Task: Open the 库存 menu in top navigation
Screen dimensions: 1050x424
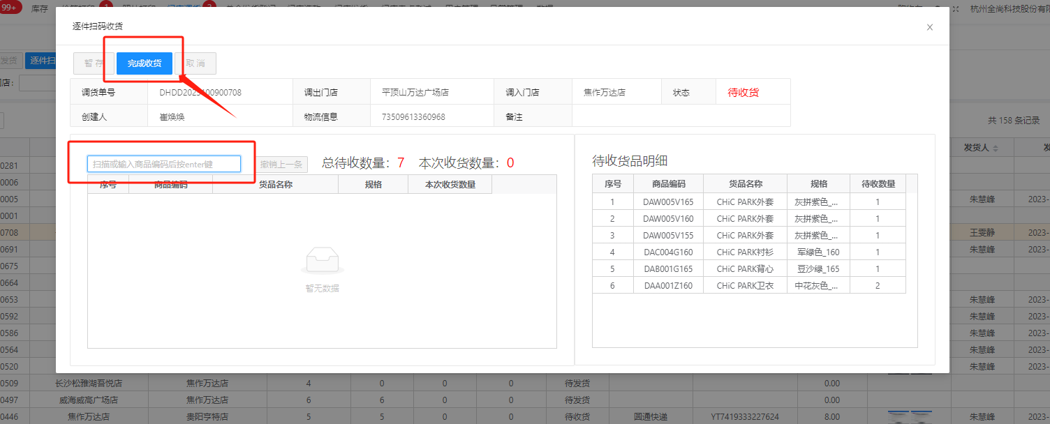Action: coord(40,8)
